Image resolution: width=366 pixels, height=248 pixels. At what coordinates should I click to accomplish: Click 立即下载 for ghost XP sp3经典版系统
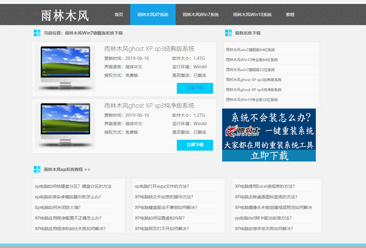[x=195, y=88]
